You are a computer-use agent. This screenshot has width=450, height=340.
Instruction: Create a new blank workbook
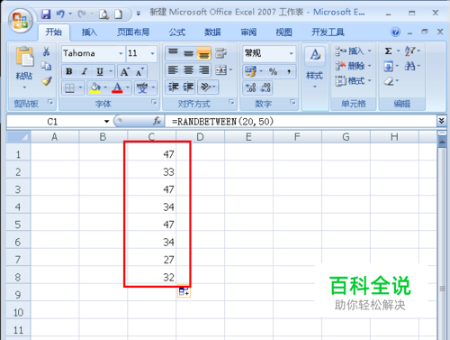[x=119, y=14]
